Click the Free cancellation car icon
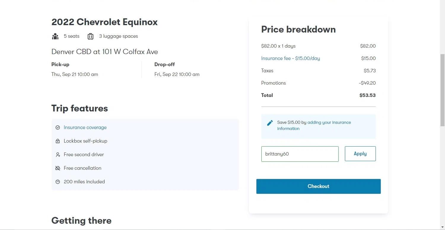 coord(58,168)
